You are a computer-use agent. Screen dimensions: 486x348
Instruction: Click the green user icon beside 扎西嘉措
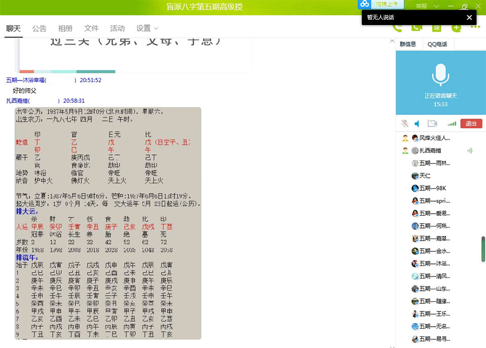[x=405, y=150]
